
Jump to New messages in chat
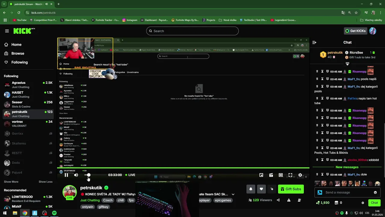[x=347, y=167]
